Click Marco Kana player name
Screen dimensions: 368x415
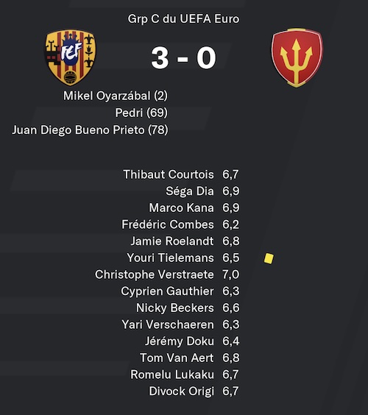[181, 207]
